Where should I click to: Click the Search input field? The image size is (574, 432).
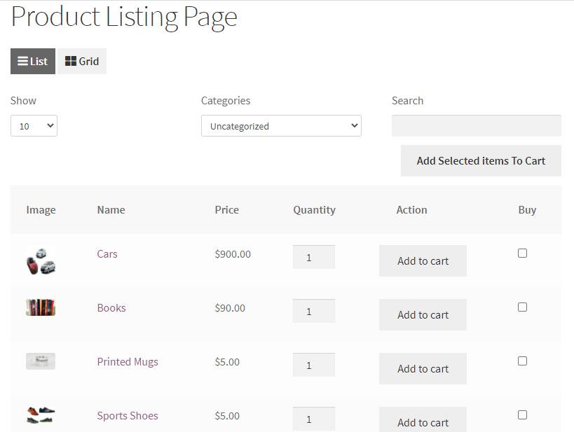476,125
